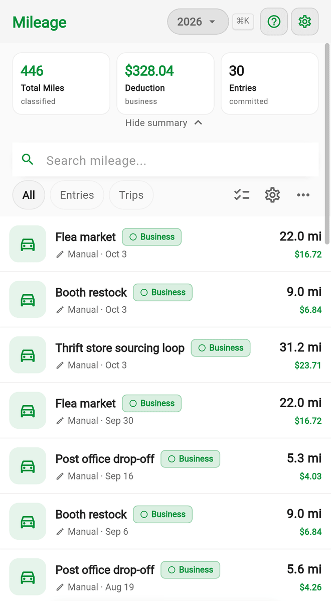The height and width of the screenshot is (601, 331).
Task: Click the vertical scrollbar thumb
Action: 327,144
